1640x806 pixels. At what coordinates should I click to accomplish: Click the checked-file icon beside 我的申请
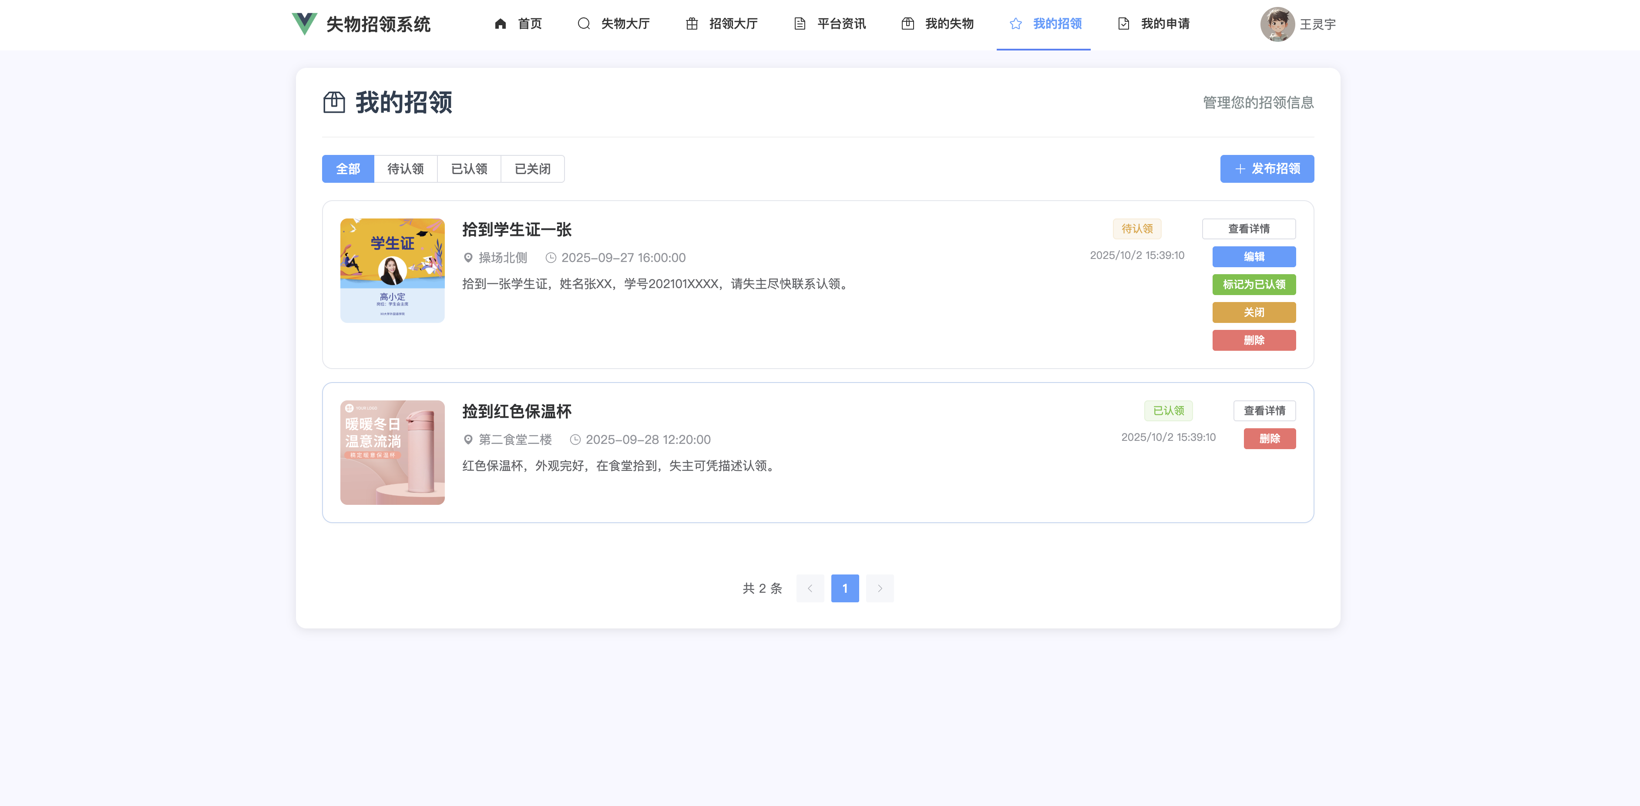pyautogui.click(x=1124, y=24)
